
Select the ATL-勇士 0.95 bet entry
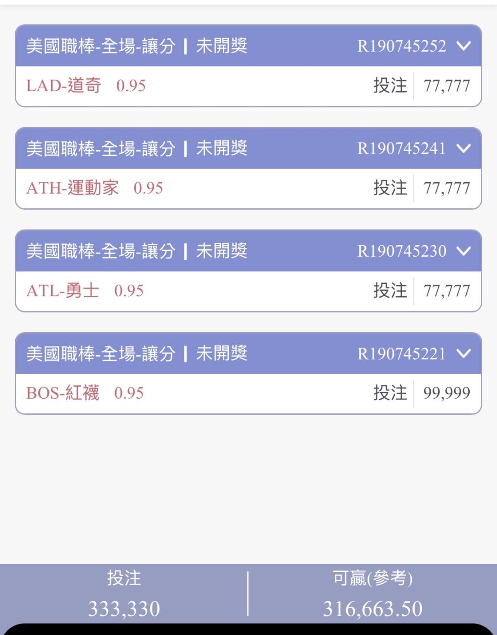click(x=85, y=291)
